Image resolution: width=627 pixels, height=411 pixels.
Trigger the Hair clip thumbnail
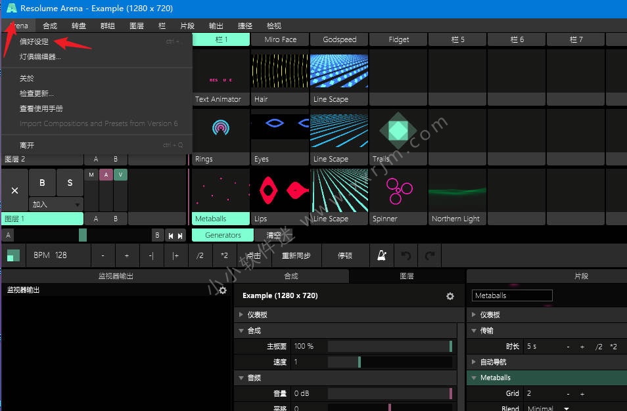tap(280, 71)
